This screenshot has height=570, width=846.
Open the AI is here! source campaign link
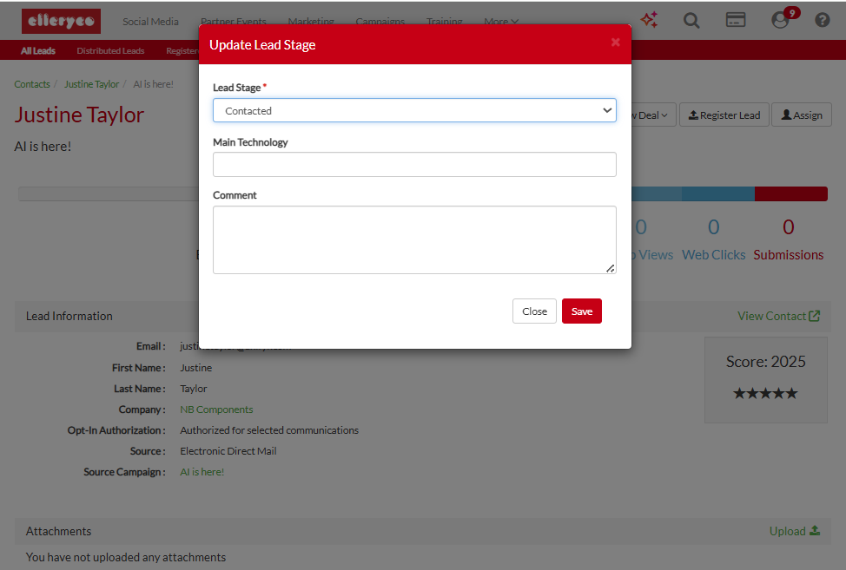pos(202,472)
